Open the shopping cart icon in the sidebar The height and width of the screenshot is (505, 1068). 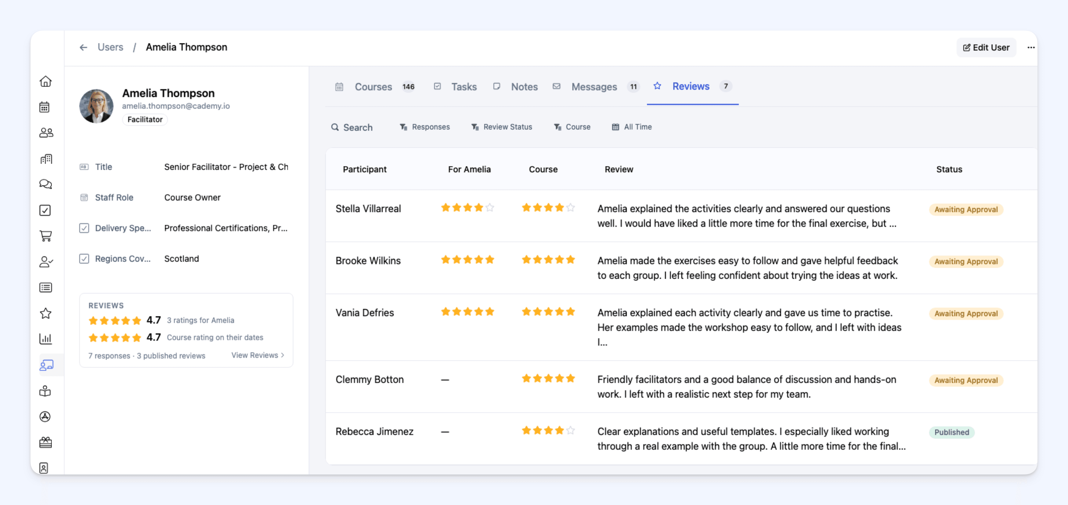tap(45, 236)
